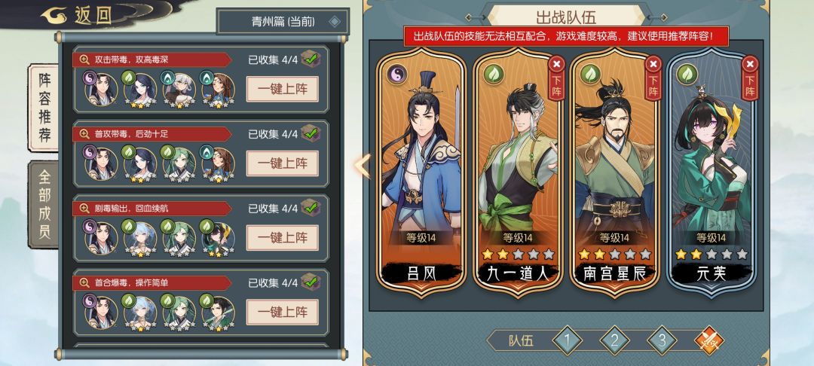Click the left arrow beside the team panel
The height and width of the screenshot is (366, 814).
[362, 166]
